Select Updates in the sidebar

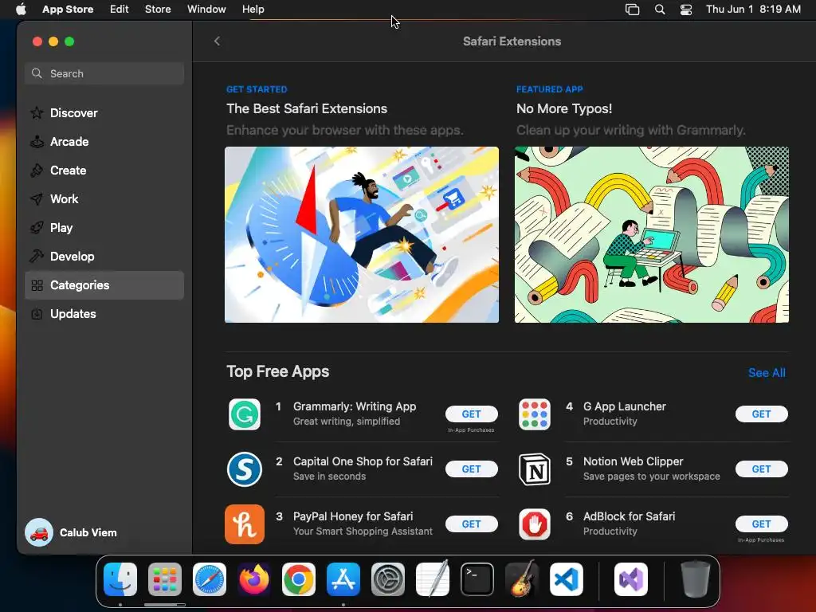tap(104, 314)
